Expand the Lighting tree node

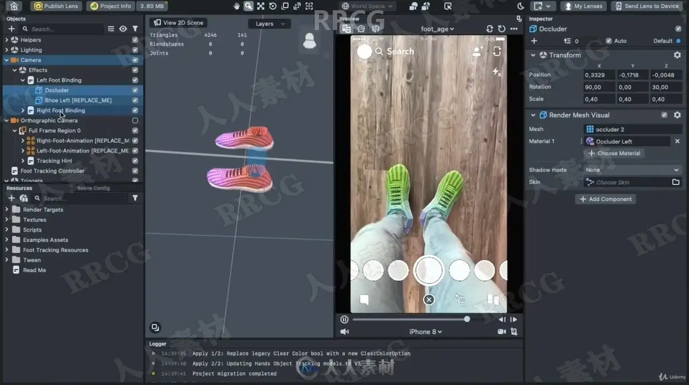[x=6, y=50]
